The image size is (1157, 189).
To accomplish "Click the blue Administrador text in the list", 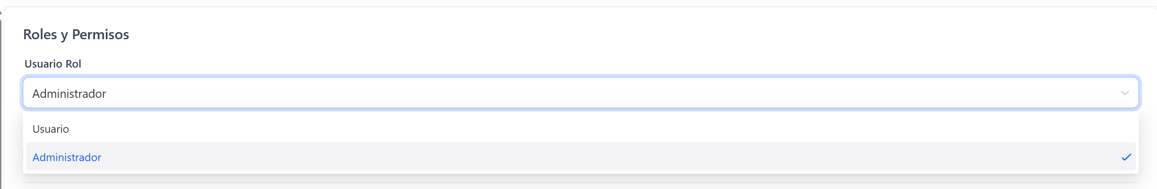I will [67, 157].
